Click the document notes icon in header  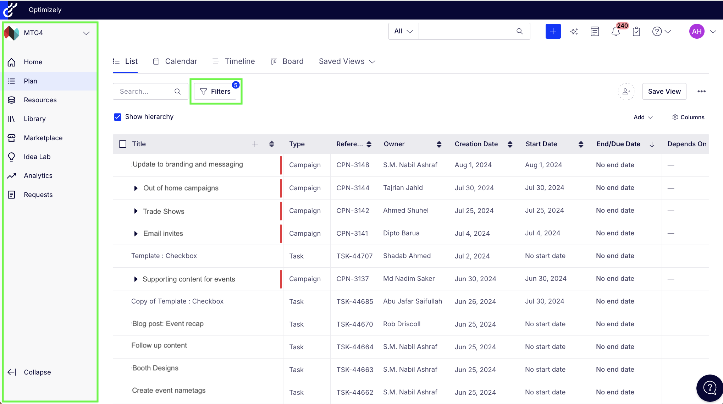(595, 31)
